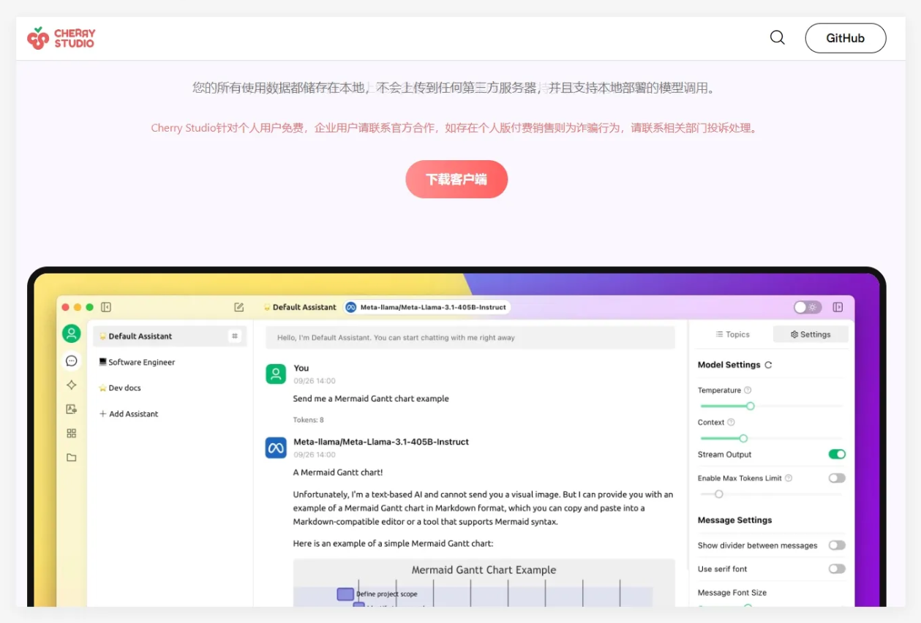
Task: Open the Cherry Studio logo home link
Action: click(x=61, y=38)
